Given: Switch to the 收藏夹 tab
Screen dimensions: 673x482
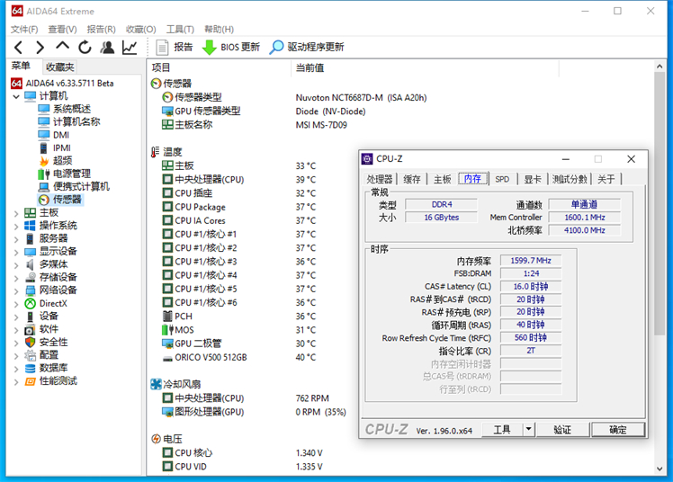Looking at the screenshot, I should [x=59, y=67].
